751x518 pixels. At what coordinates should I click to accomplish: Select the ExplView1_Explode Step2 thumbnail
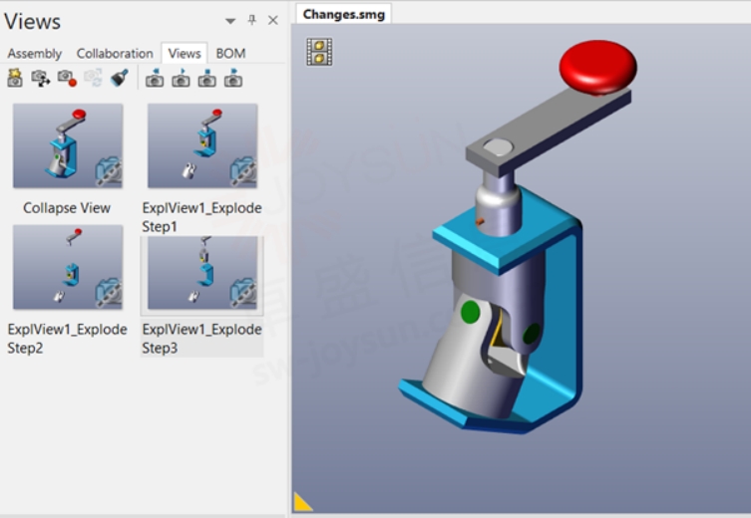tap(68, 267)
